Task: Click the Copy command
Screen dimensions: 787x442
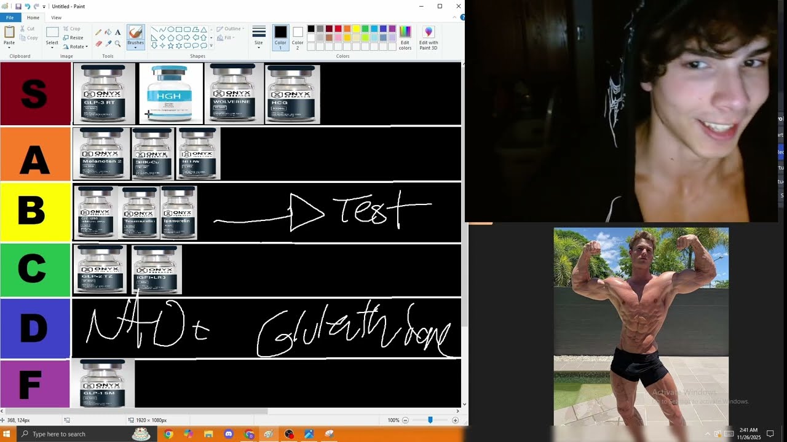Action: (x=28, y=37)
